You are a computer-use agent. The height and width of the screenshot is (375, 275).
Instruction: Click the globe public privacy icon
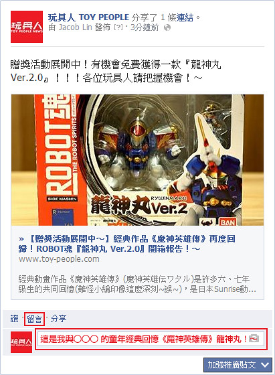(167, 27)
